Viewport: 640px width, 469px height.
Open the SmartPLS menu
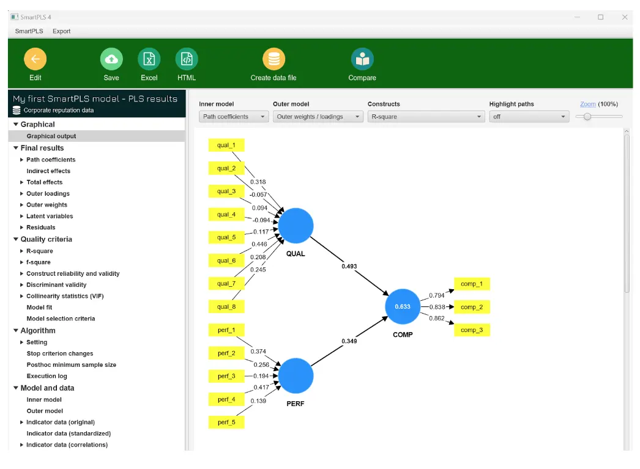click(x=29, y=31)
